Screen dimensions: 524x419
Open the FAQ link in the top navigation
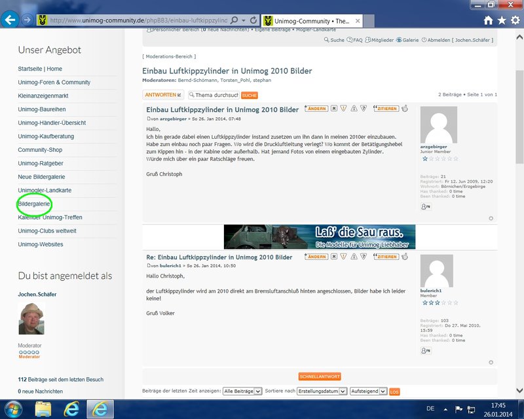[x=358, y=40]
